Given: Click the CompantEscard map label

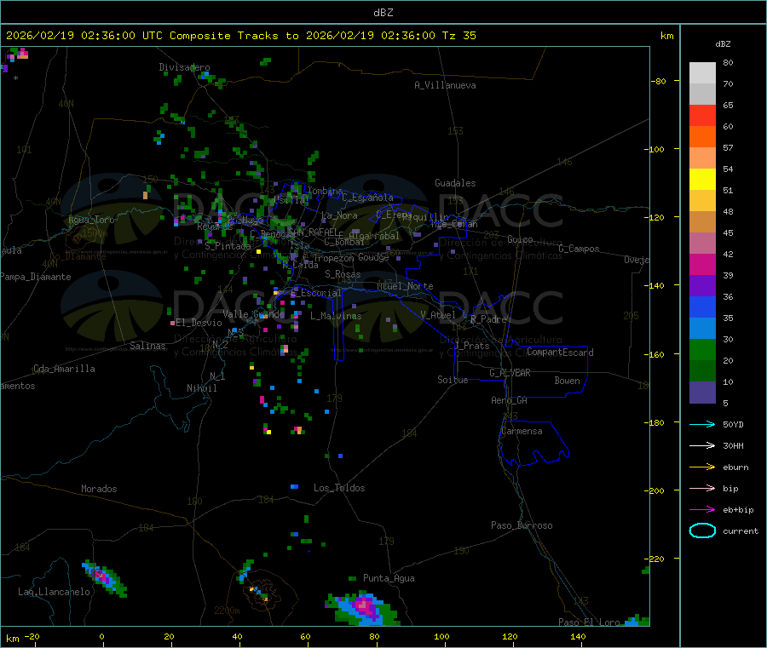Looking at the screenshot, I should point(560,352).
